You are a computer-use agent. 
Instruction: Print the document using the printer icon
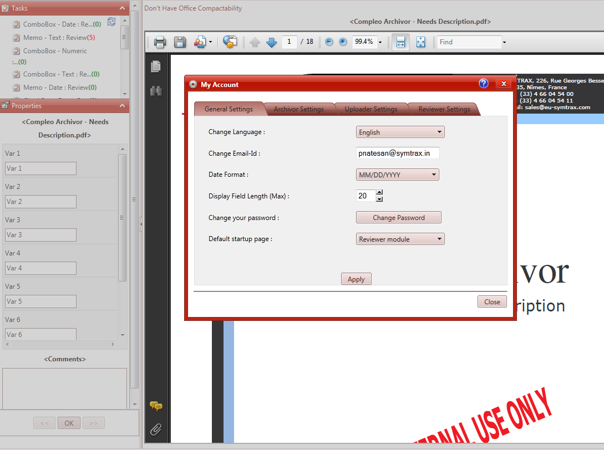160,42
